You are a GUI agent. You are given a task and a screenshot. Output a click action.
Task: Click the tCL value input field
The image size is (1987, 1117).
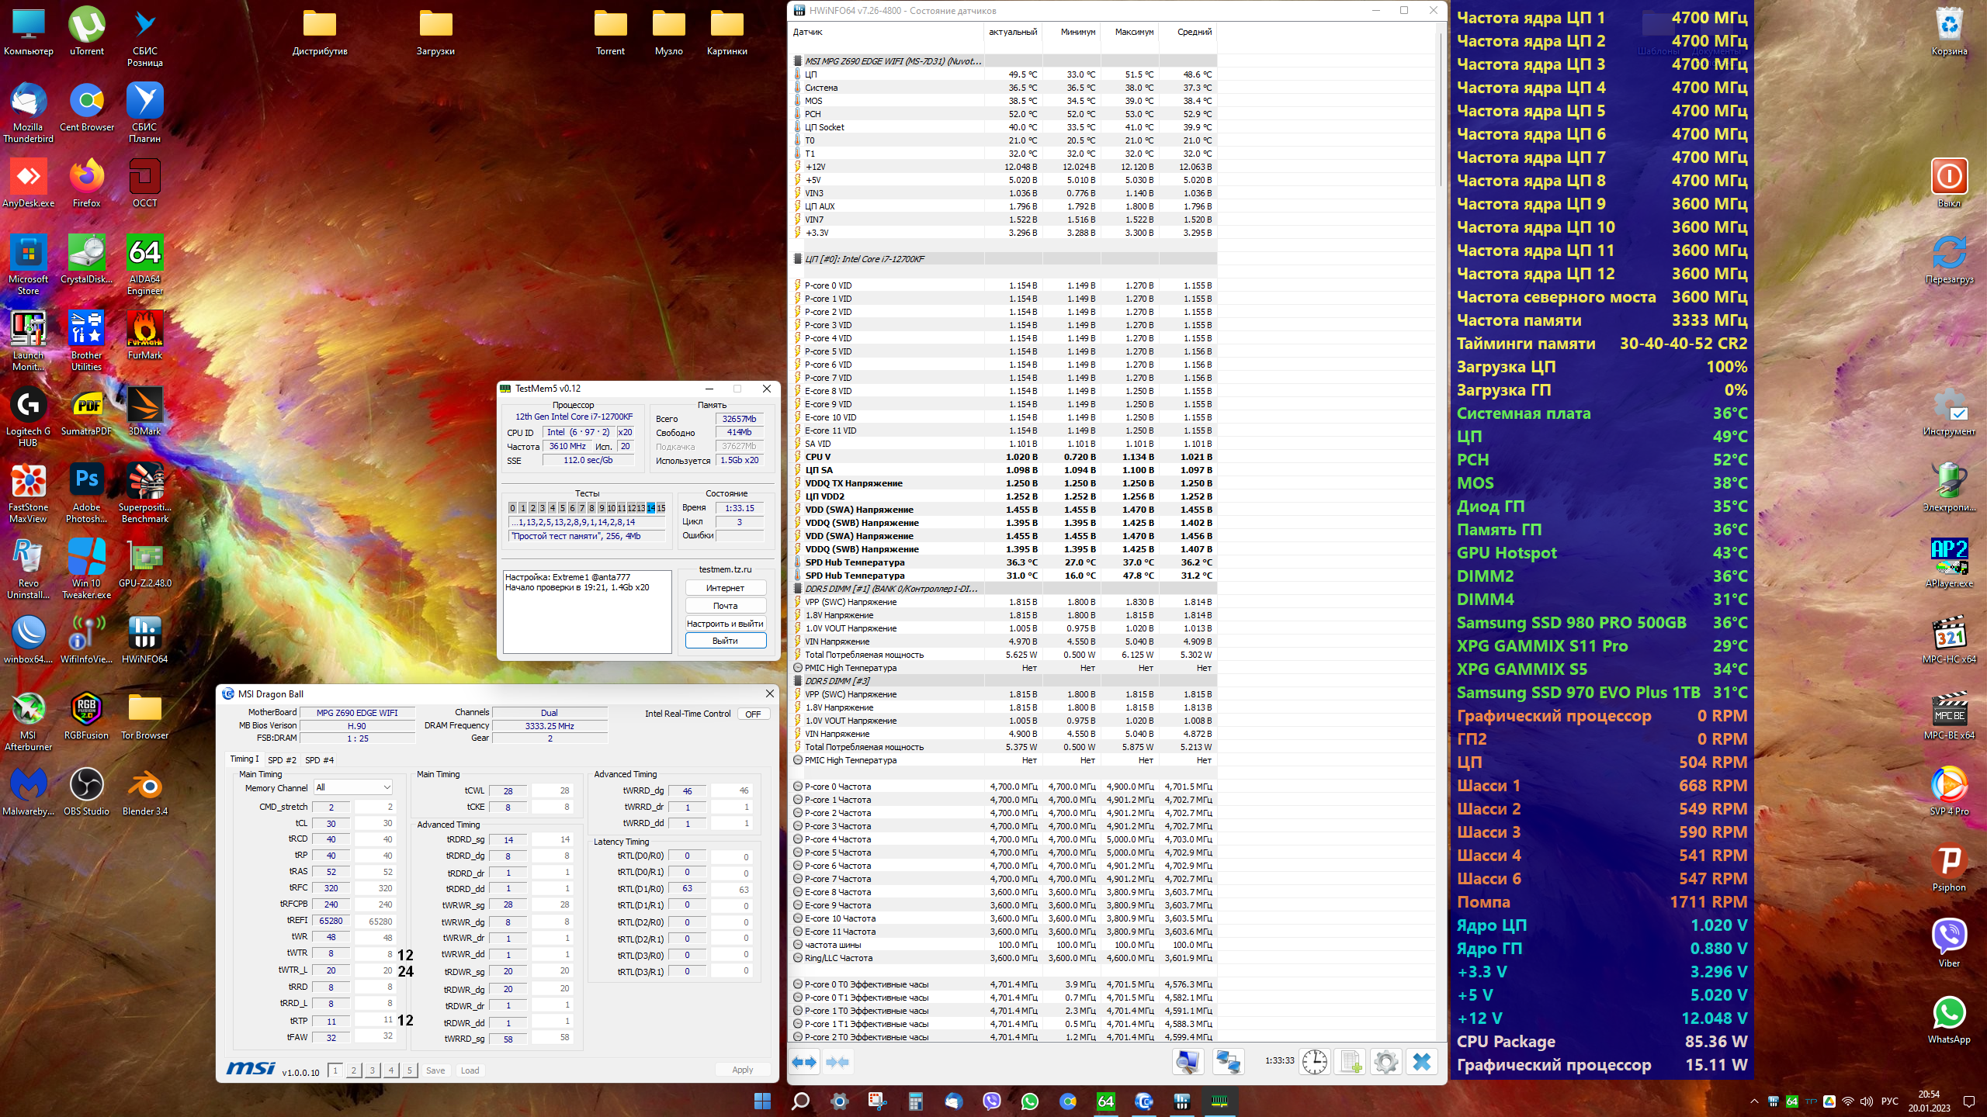(331, 824)
